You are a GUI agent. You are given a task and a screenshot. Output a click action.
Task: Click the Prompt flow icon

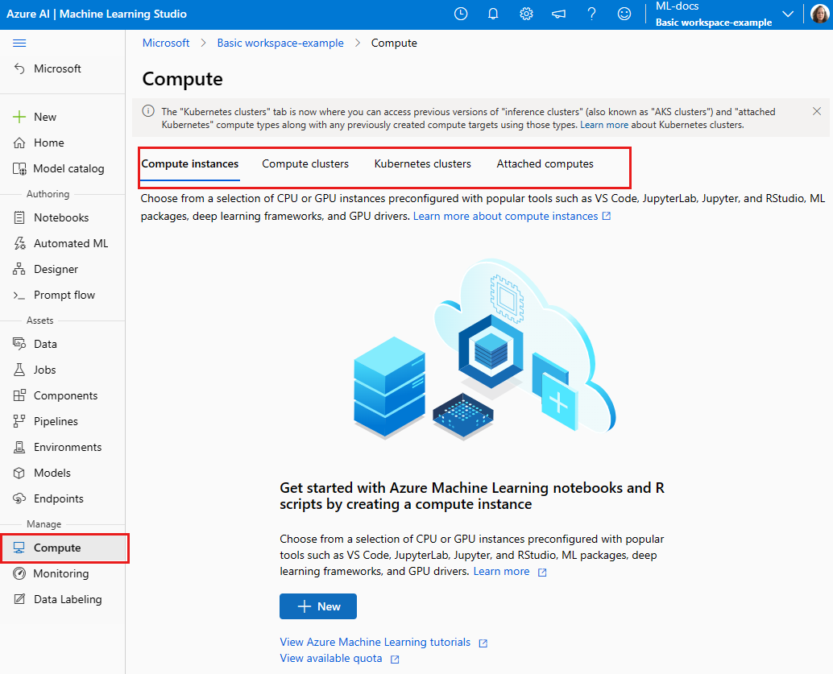[x=19, y=296]
